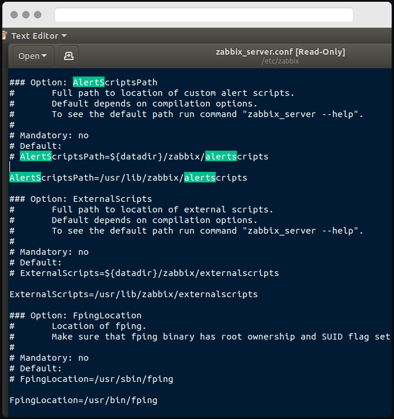Click the second gray window control dot

(26, 15)
